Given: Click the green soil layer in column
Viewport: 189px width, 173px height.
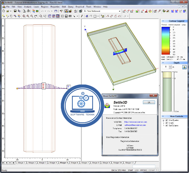Looking at the screenshot, I should 167,95.
